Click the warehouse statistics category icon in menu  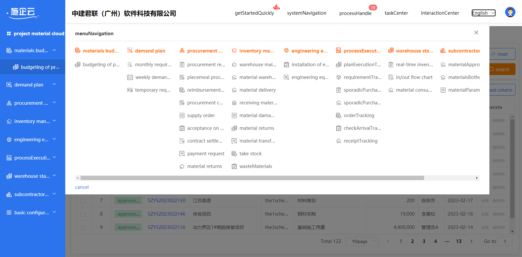pos(391,51)
